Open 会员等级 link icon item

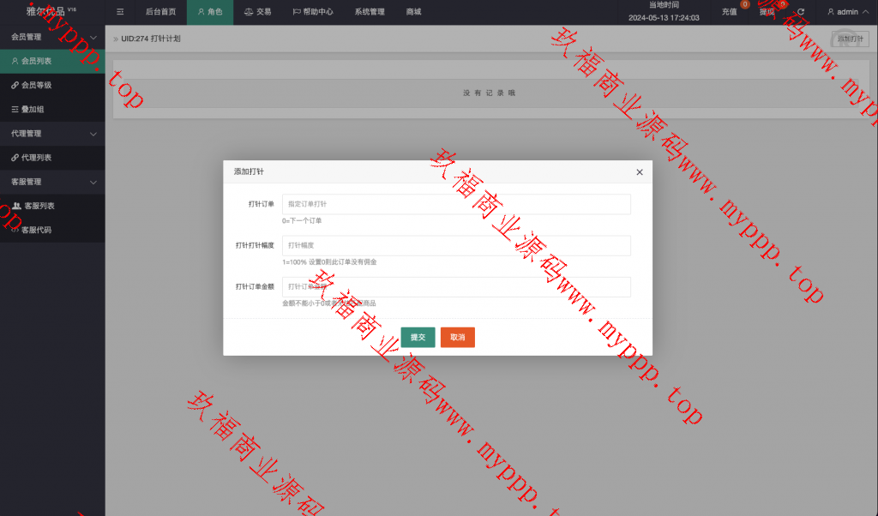point(36,86)
